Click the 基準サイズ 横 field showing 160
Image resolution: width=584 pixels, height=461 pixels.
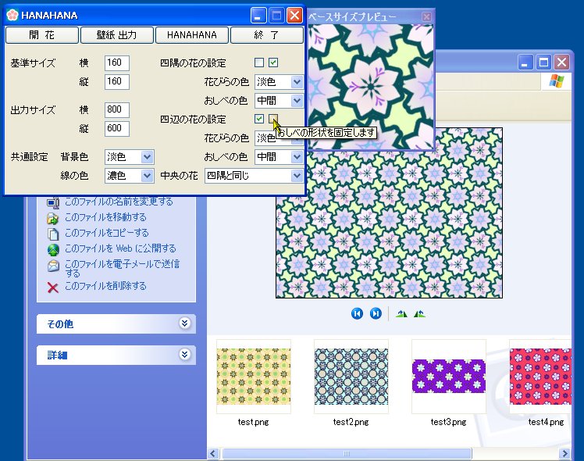[117, 63]
